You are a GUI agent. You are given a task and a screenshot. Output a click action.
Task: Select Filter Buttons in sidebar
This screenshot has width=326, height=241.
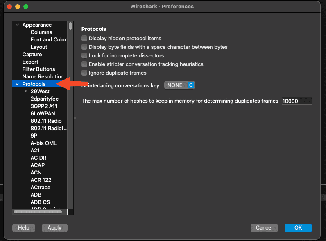pos(38,69)
